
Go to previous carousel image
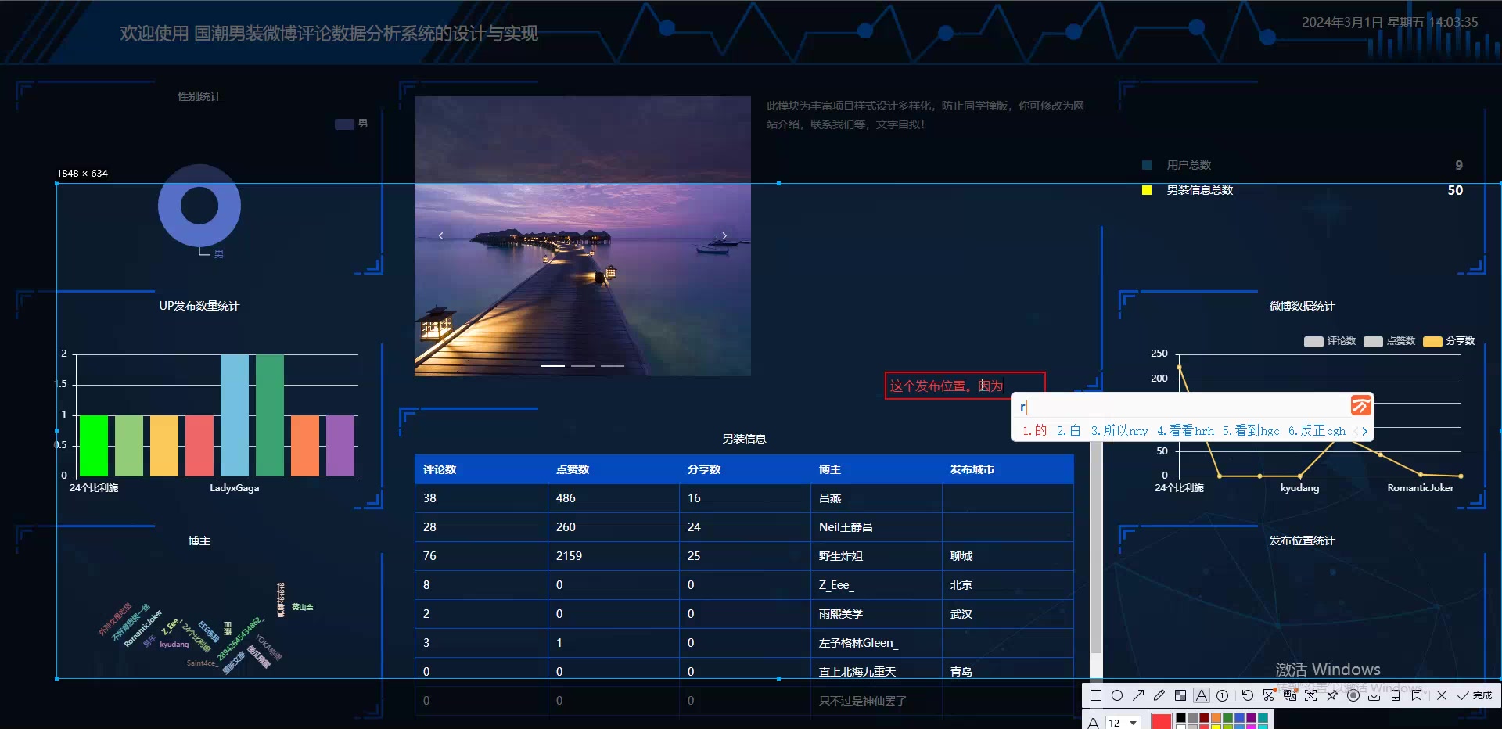441,235
